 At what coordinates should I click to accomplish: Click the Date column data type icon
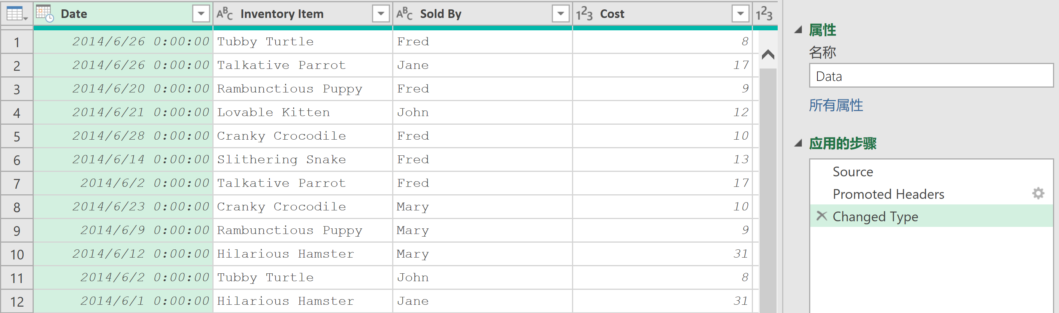coord(45,14)
